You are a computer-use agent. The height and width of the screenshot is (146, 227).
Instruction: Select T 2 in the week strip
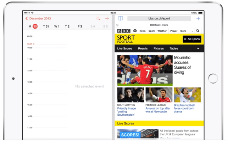[x=67, y=26]
